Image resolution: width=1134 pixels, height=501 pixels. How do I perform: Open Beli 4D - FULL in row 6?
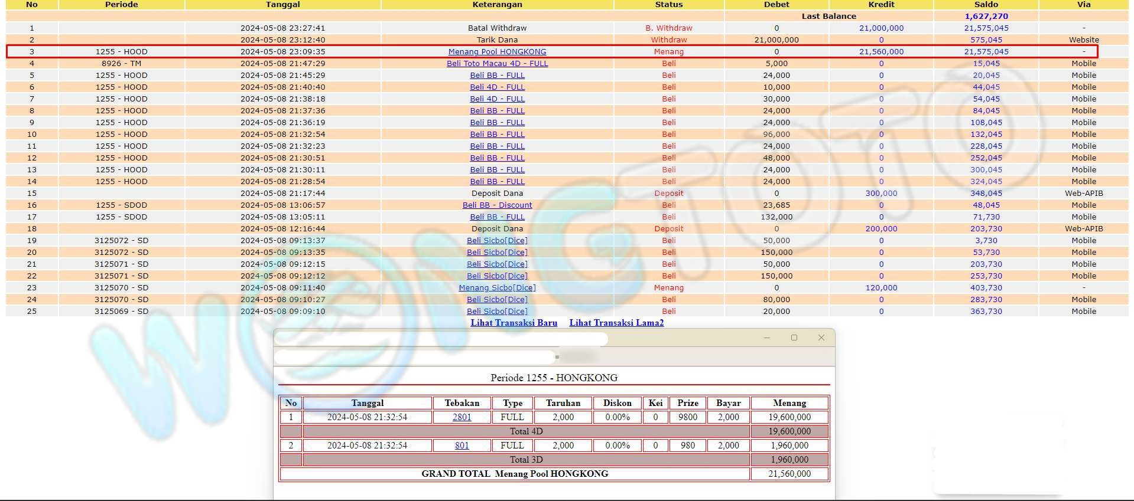497,87
